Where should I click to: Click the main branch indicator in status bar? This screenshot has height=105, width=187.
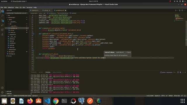coord(4,96)
